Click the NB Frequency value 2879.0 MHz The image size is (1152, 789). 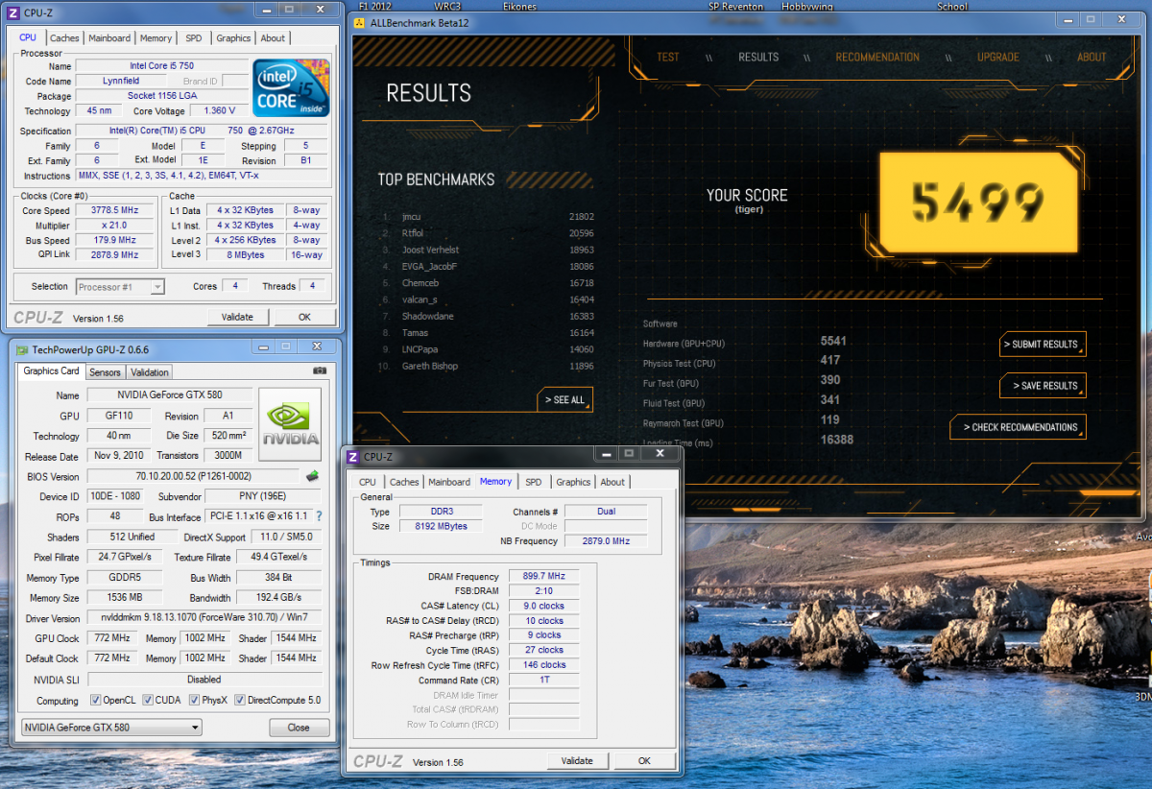[x=606, y=541]
